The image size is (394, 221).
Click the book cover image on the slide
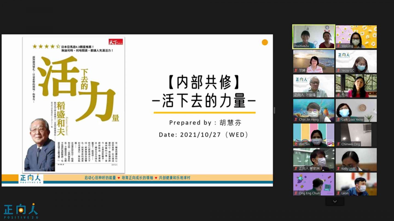[74, 105]
